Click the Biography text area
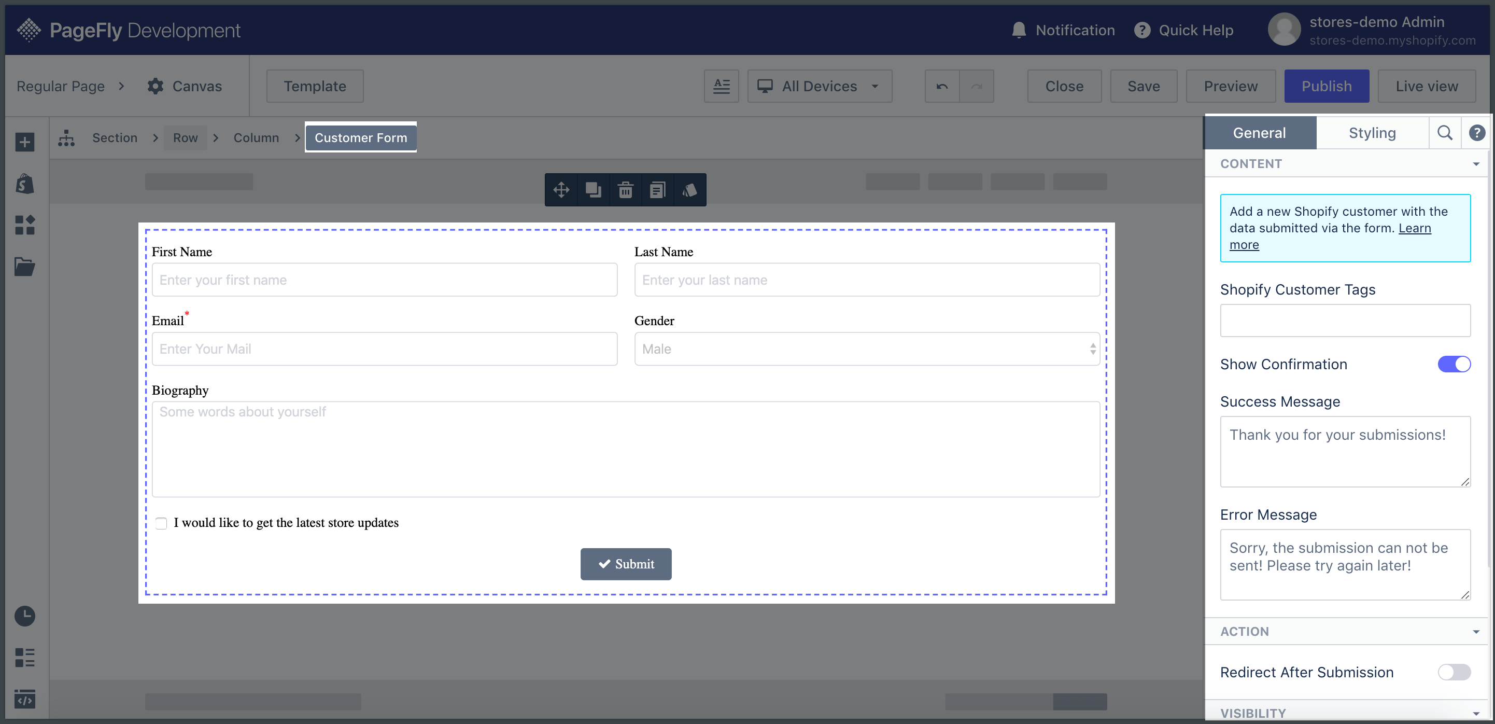The image size is (1495, 724). coord(626,449)
